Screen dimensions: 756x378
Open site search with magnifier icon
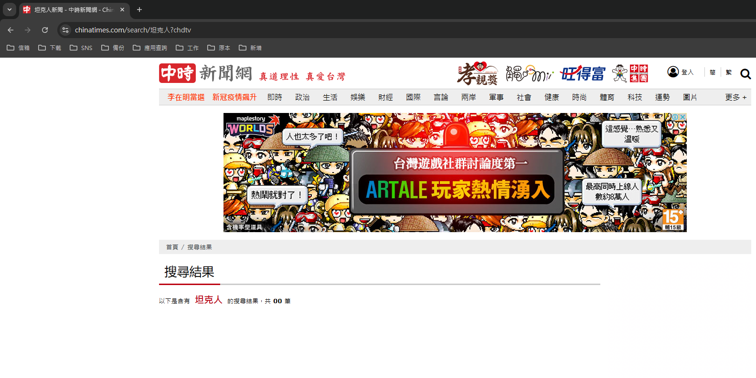[745, 74]
